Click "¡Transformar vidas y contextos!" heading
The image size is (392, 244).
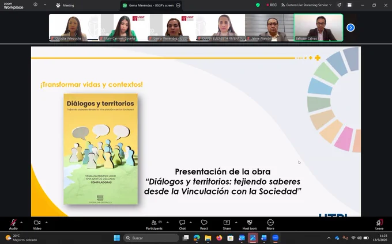pyautogui.click(x=92, y=85)
